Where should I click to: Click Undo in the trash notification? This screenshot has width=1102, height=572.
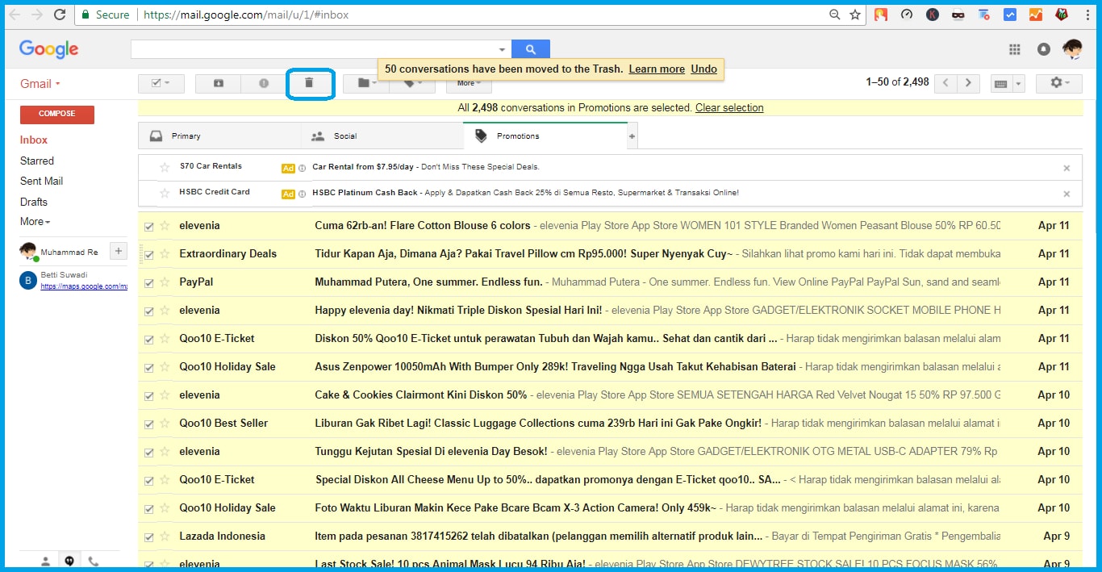pyautogui.click(x=703, y=69)
